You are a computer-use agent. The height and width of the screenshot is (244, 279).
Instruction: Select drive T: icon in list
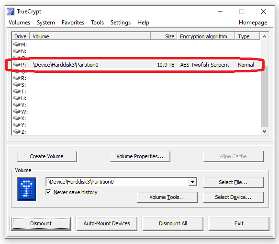click(x=17, y=91)
